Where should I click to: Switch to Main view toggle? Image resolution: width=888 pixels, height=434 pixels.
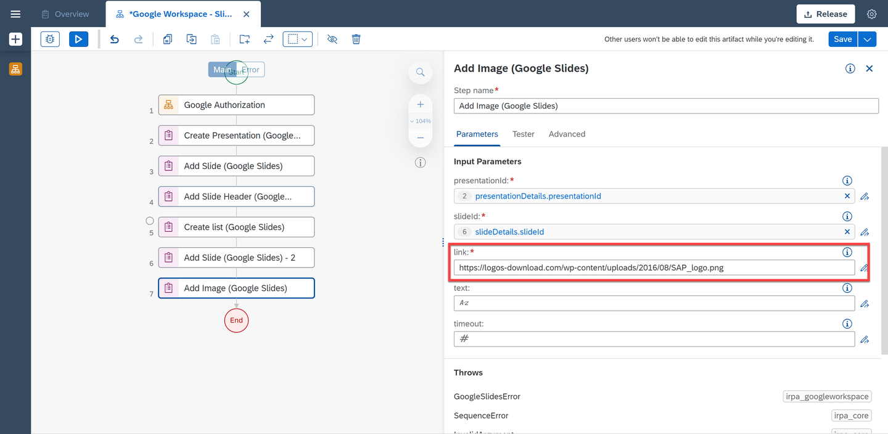221,70
